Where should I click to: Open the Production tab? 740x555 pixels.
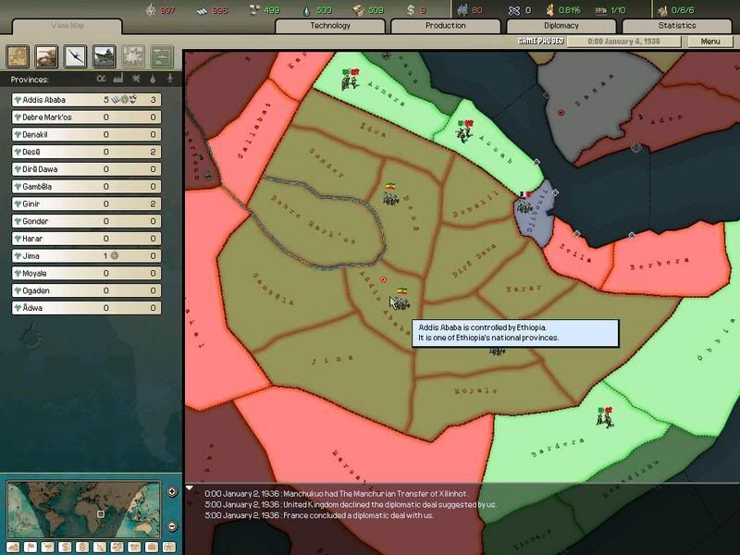(445, 26)
